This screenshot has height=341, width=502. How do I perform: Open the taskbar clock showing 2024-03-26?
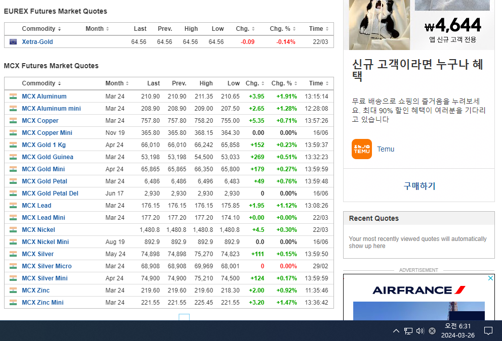point(458,331)
